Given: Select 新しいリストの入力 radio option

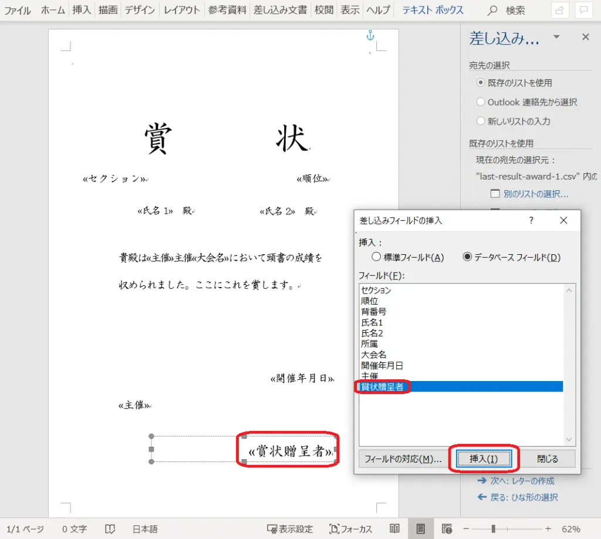Looking at the screenshot, I should coord(481,122).
